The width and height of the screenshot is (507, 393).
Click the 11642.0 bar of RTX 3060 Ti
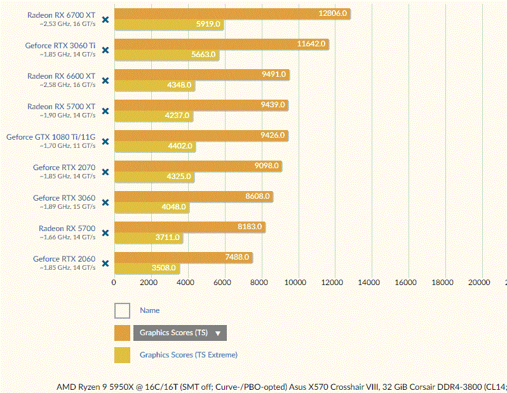pyautogui.click(x=222, y=44)
